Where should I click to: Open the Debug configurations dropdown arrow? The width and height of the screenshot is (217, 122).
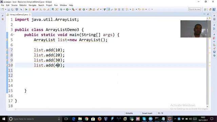pos(64,9)
